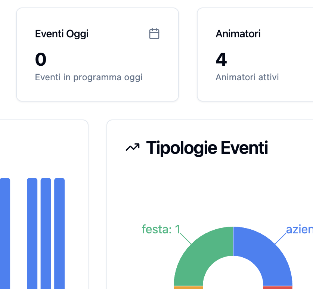
Task: Click the Animatori attivi link
Action: [247, 77]
